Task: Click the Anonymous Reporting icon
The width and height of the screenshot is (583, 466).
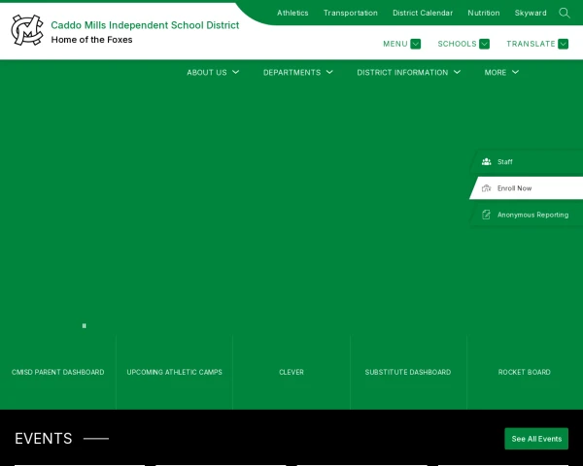Action: pos(486,215)
